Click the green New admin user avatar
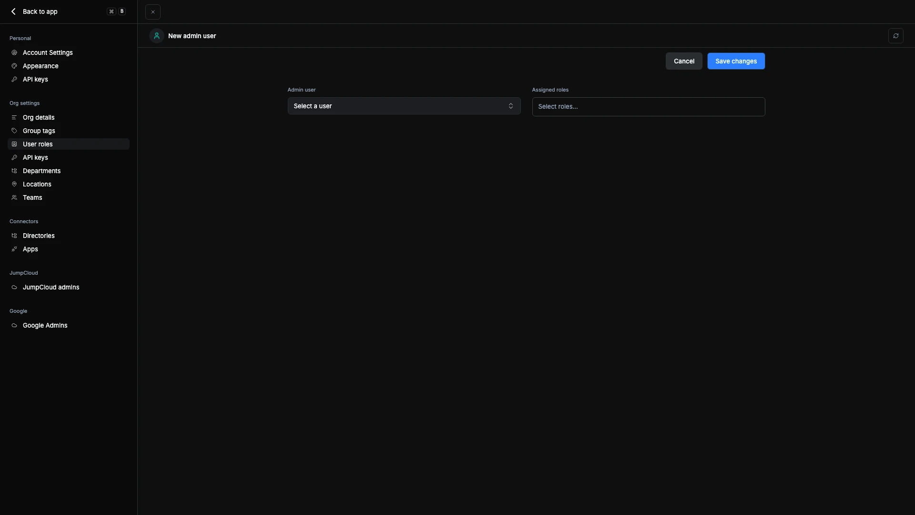 tap(156, 36)
